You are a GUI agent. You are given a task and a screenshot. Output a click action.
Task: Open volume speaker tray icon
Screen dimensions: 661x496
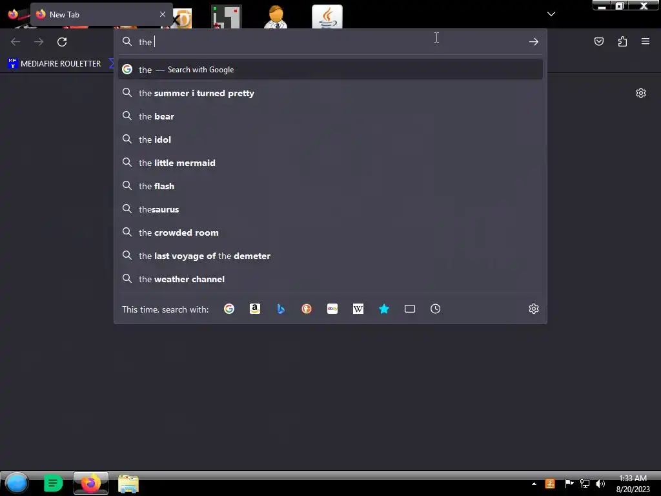click(x=600, y=484)
